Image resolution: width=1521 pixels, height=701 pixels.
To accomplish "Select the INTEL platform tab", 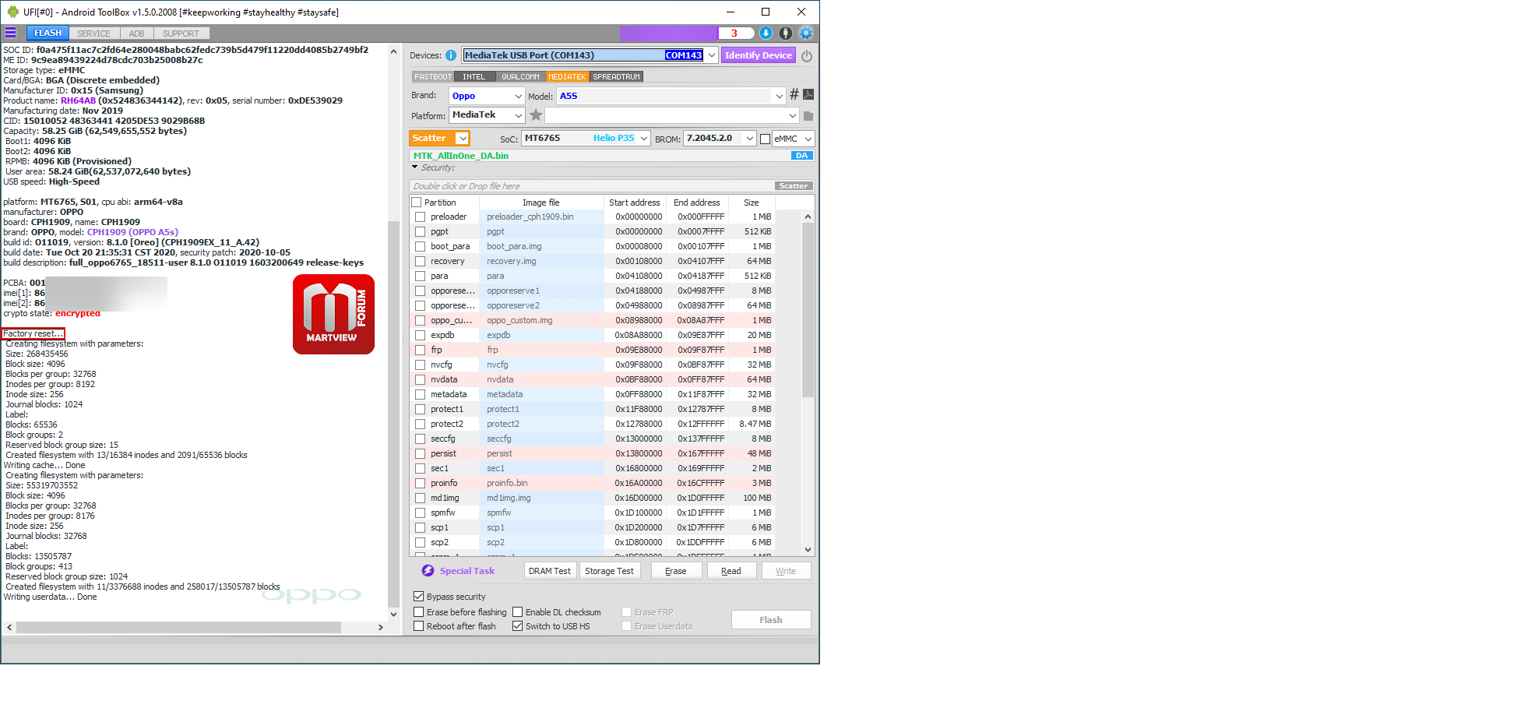I will click(x=474, y=77).
